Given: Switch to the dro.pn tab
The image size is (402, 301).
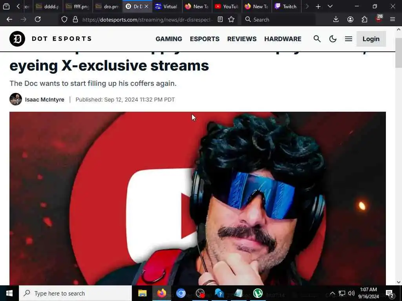Looking at the screenshot, I should [x=108, y=7].
